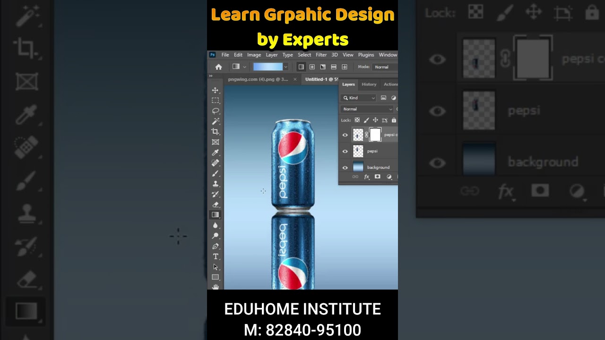Click the add layer style fx button
The image size is (605, 340).
coord(366,177)
